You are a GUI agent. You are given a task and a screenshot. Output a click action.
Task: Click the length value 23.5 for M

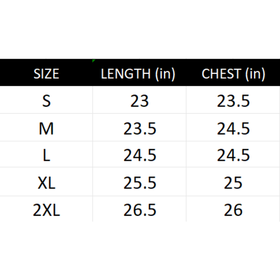[x=139, y=129]
